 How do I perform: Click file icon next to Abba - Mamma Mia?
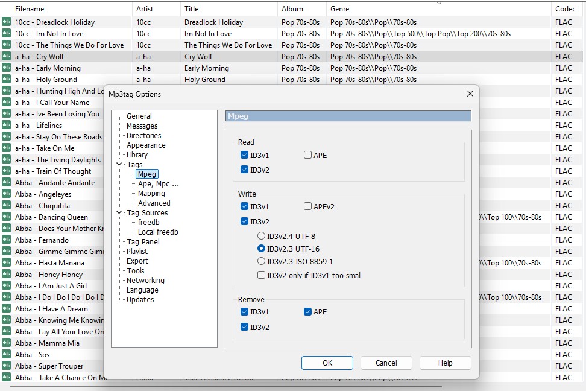point(7,343)
